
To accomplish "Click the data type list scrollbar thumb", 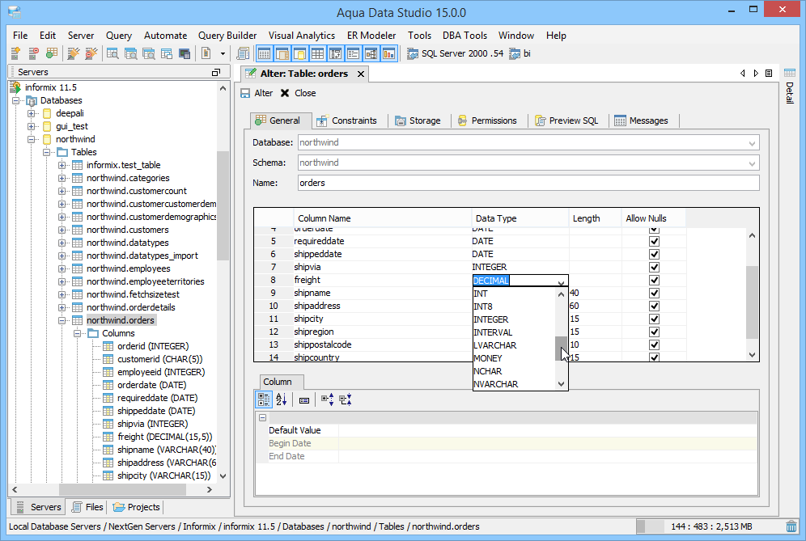I will (561, 349).
